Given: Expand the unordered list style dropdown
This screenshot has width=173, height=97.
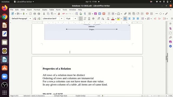Looking at the screenshot, I should [x=145, y=19].
